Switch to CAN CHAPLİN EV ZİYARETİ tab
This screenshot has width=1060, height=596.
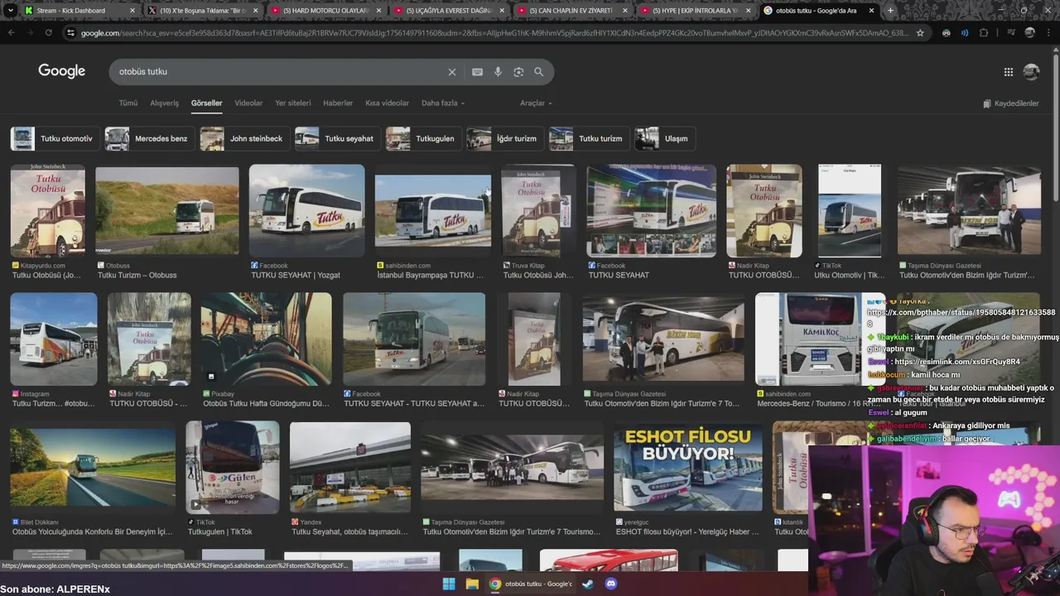coord(571,11)
